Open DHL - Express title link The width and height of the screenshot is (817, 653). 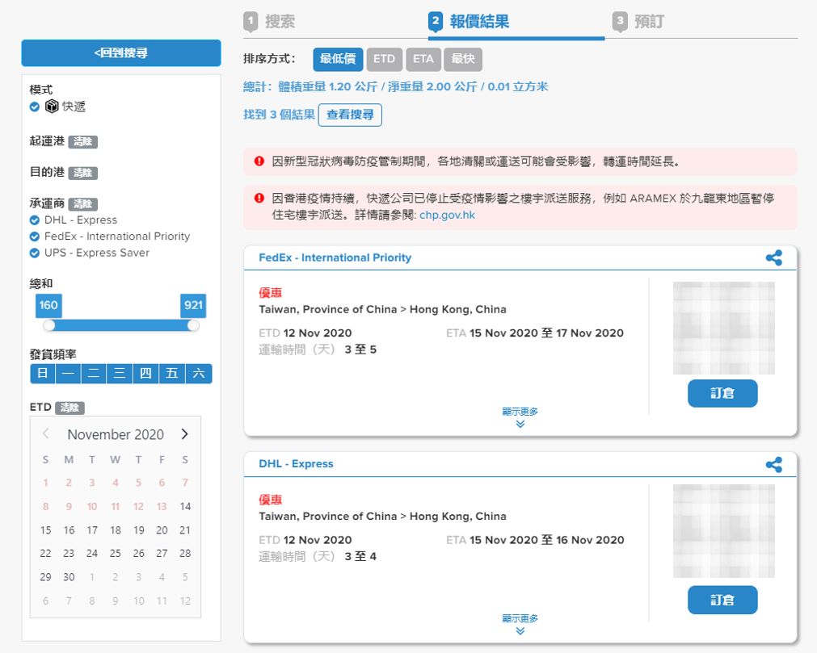296,463
